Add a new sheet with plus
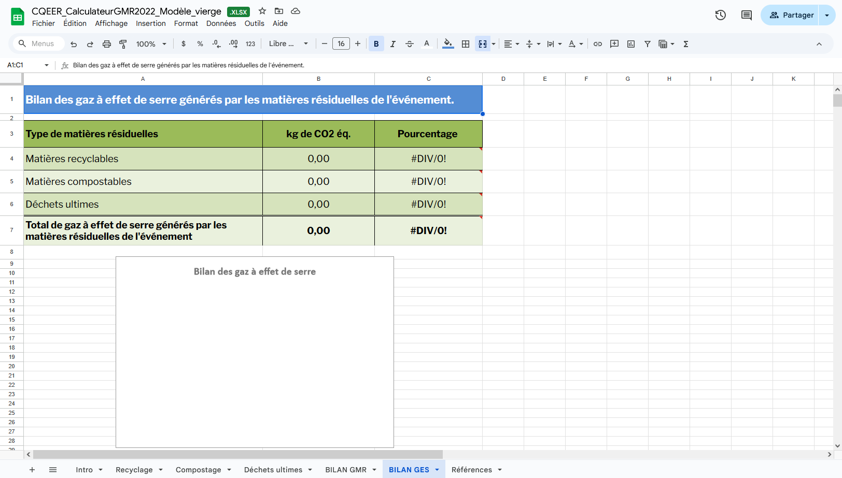842x478 pixels. [x=32, y=470]
